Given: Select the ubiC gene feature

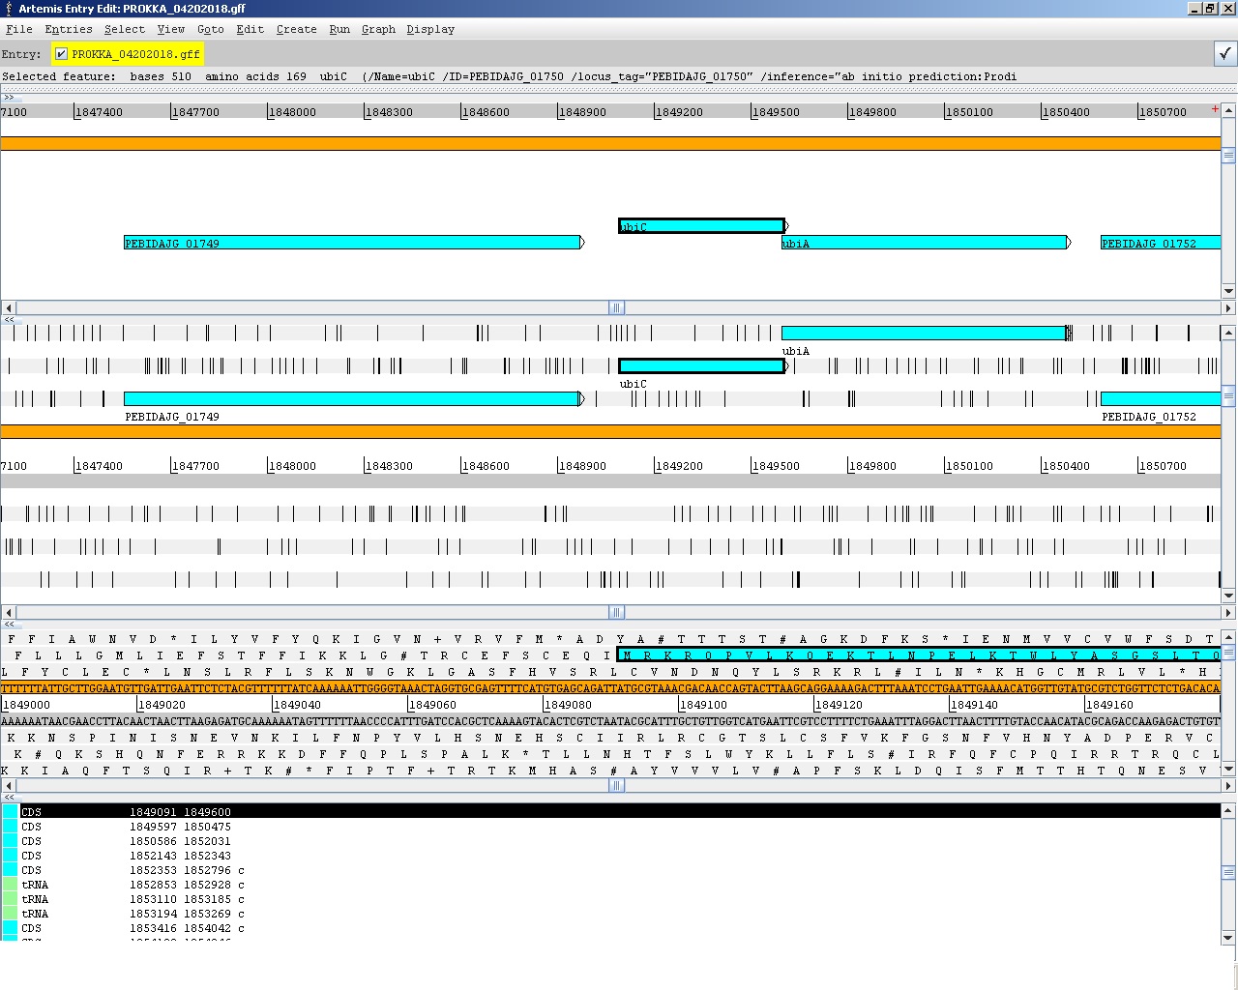Looking at the screenshot, I should click(701, 226).
